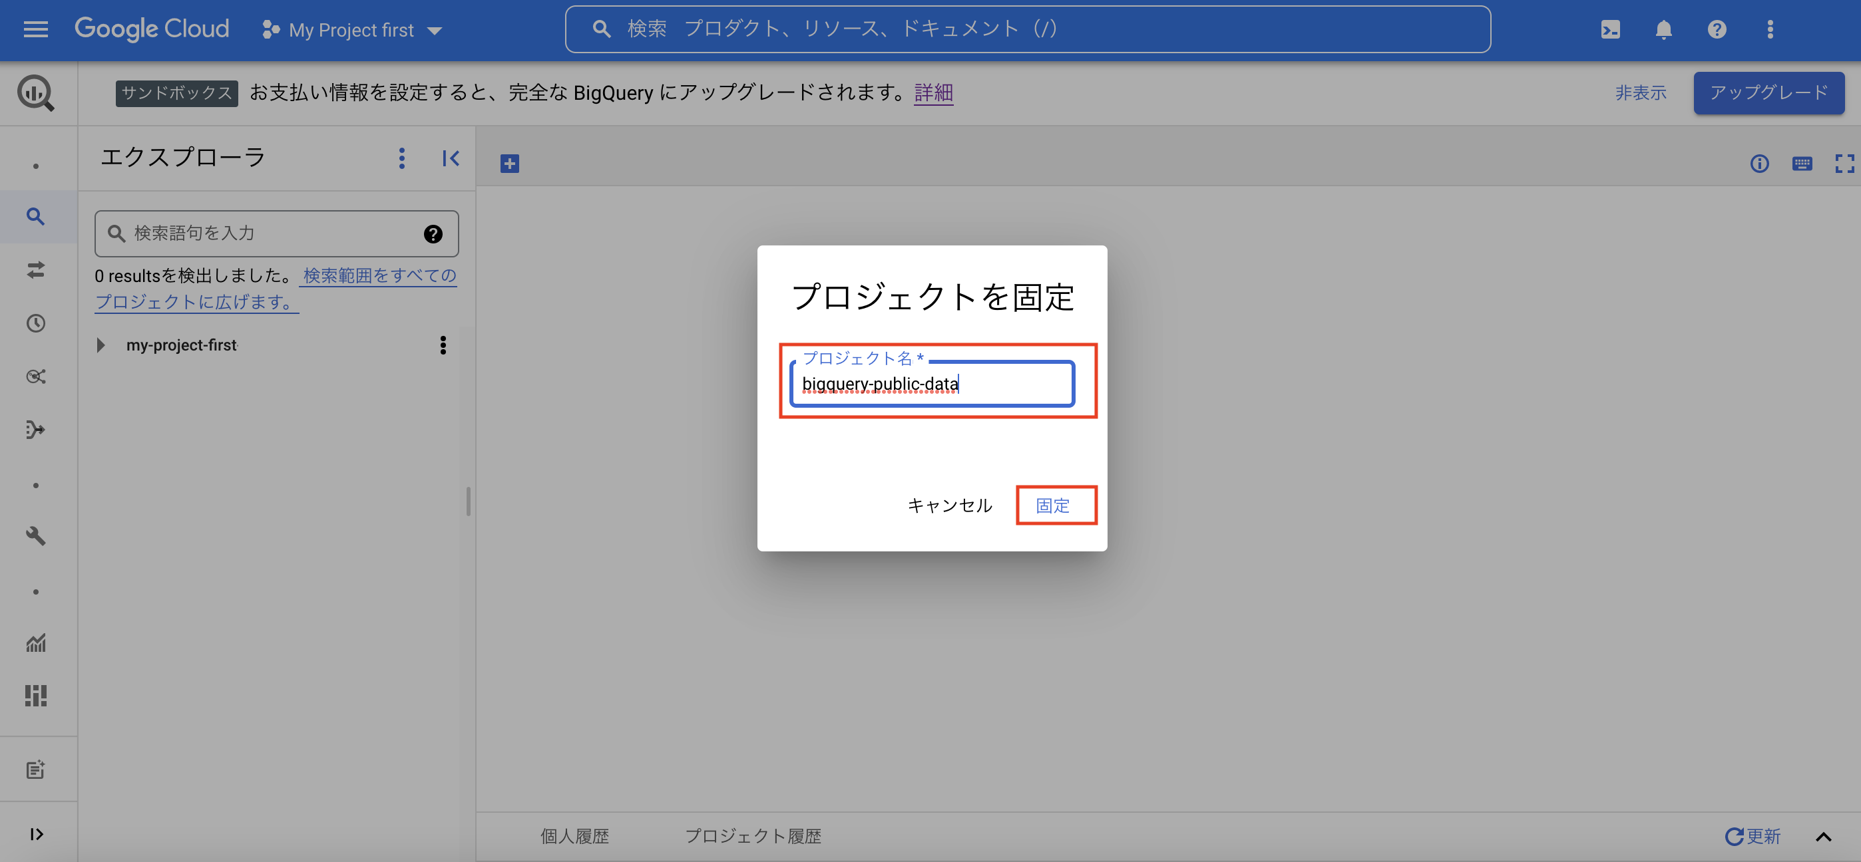This screenshot has height=862, width=1861.
Task: Open scheduled queries clock icon
Action: pyautogui.click(x=35, y=323)
